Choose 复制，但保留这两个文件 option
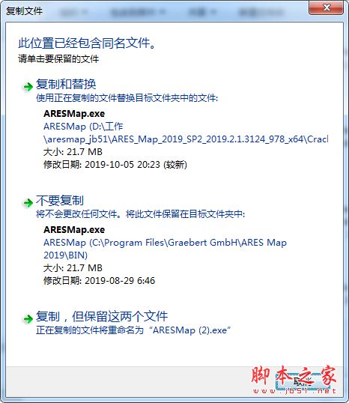Screen dimensions: 349x403 [102, 317]
